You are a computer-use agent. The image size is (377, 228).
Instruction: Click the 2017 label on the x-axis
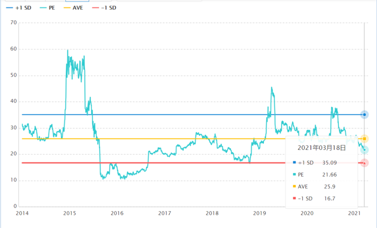[x=164, y=213]
